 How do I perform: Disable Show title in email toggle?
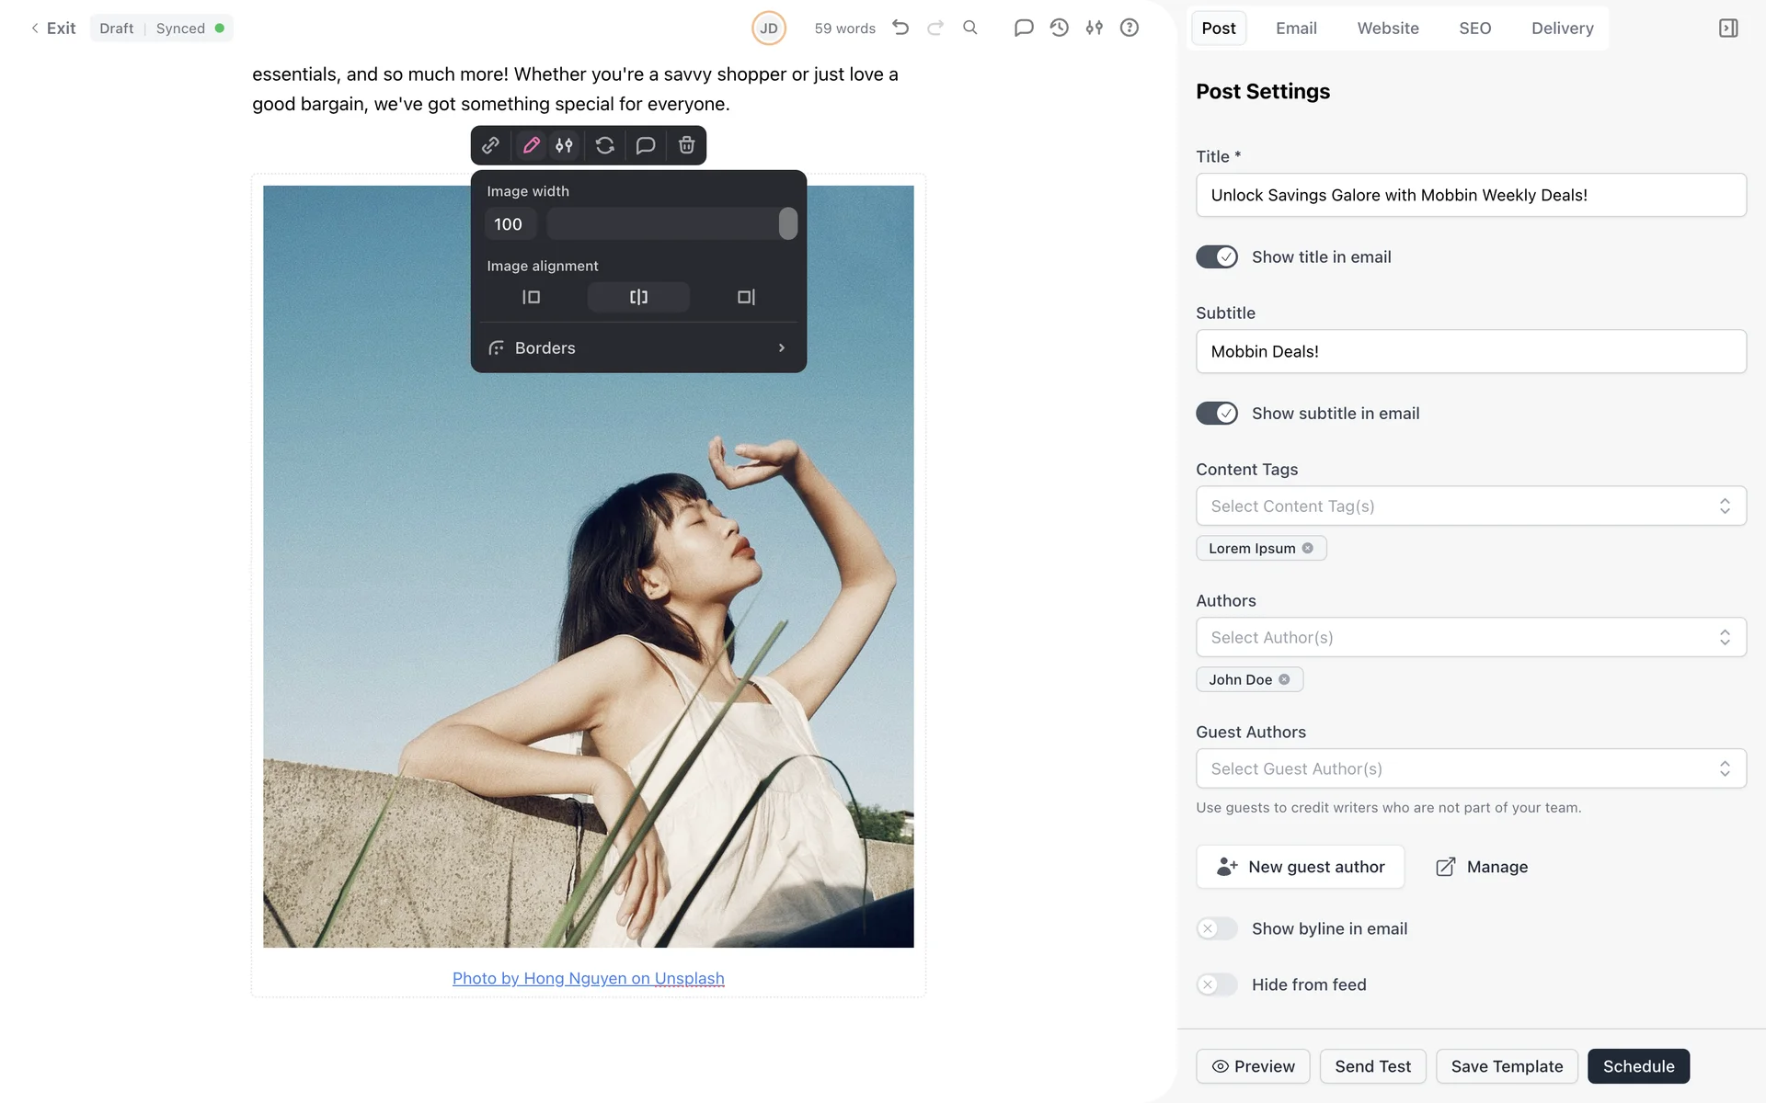pos(1216,257)
